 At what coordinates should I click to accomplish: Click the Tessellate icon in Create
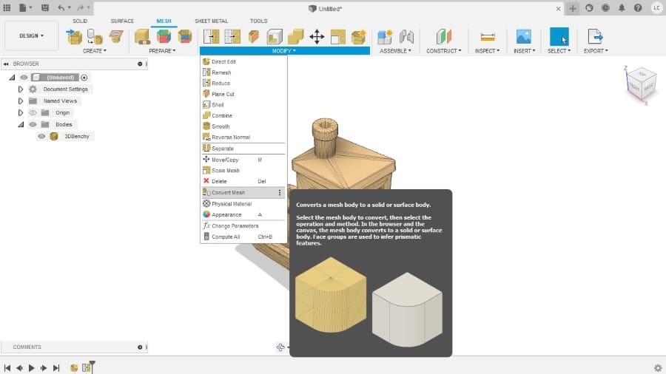pos(95,36)
